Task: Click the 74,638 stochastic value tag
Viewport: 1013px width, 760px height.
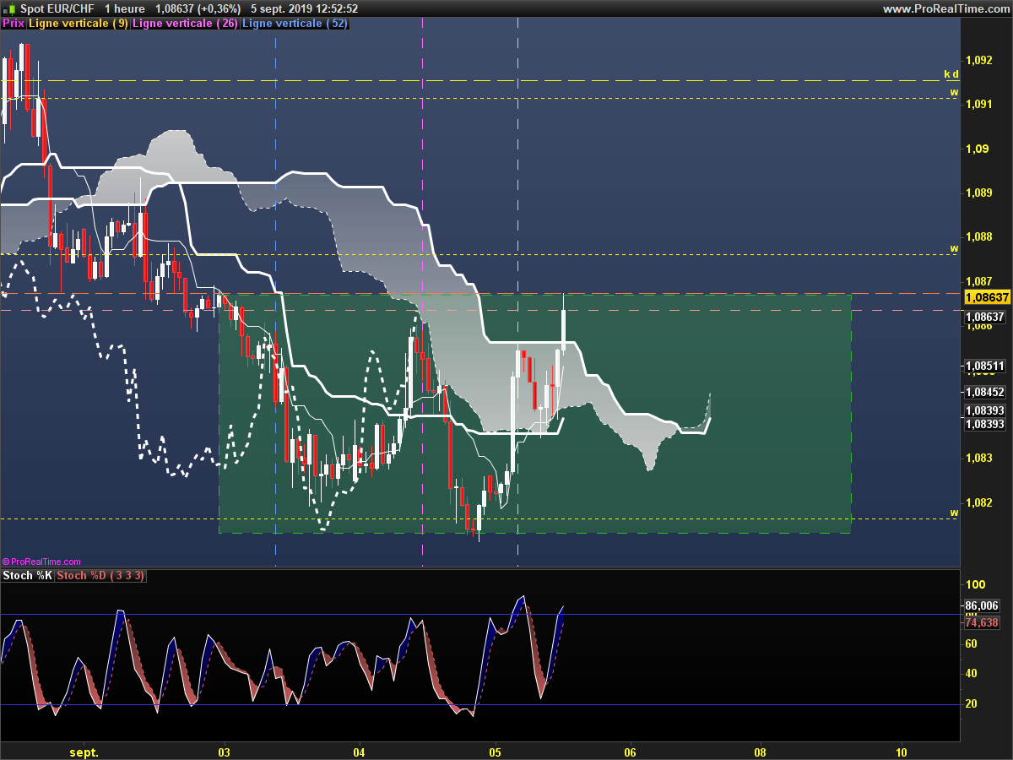Action: tap(982, 622)
